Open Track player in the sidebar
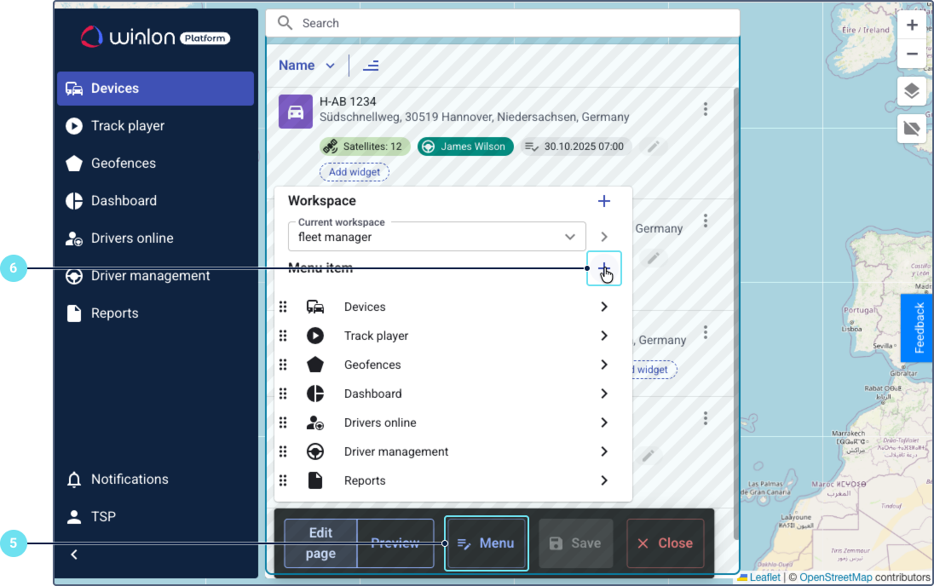 tap(128, 126)
